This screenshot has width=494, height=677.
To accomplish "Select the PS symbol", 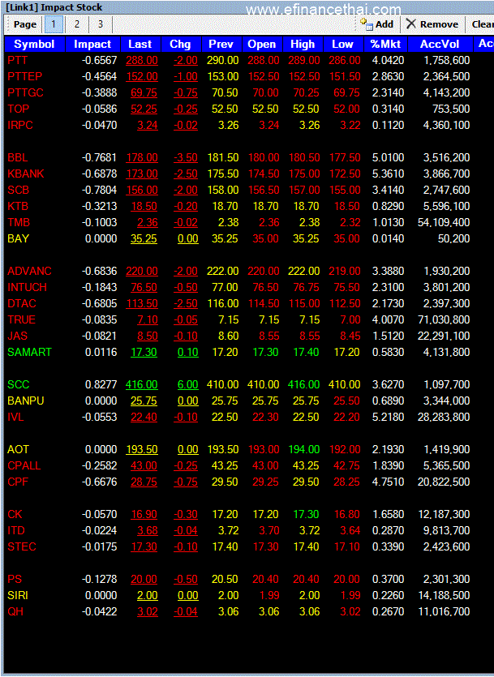I will click(15, 579).
